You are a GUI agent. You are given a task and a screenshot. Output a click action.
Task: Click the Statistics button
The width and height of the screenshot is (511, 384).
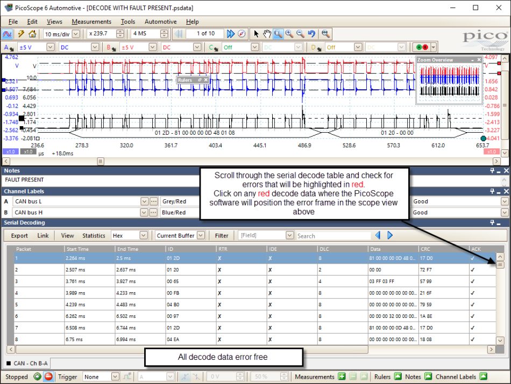pos(94,236)
